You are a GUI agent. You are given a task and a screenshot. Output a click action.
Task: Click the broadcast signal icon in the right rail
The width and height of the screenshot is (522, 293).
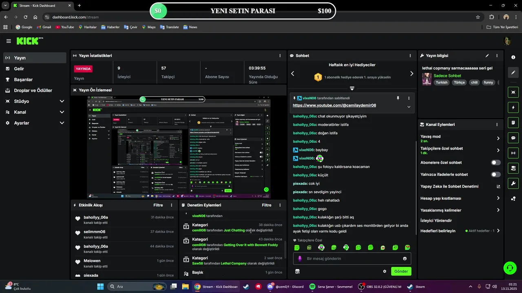pos(513,153)
